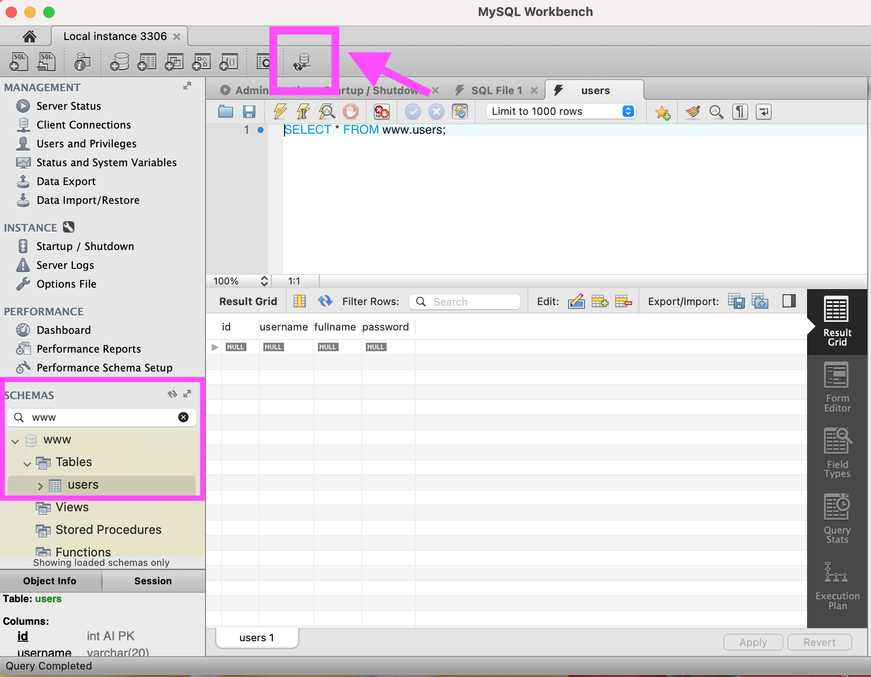This screenshot has width=871, height=677.
Task: Toggle wrap cell content grid icon
Action: coord(300,301)
